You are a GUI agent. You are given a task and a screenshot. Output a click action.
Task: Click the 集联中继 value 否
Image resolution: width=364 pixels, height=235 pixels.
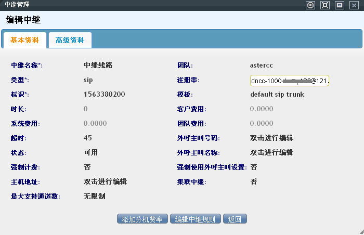pos(253,182)
